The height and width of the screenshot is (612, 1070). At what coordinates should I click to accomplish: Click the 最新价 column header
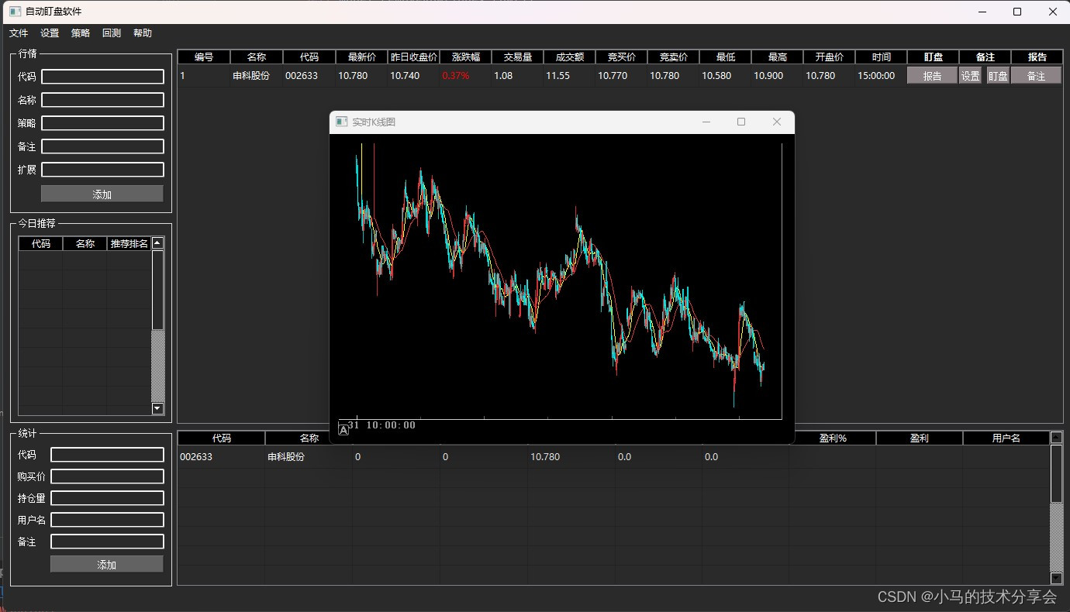tap(362, 57)
